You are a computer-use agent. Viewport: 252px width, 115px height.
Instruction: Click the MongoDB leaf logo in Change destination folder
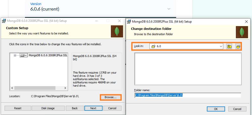point(242,32)
